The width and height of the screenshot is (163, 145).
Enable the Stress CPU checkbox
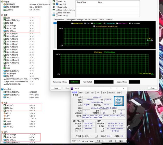click(57, 2)
